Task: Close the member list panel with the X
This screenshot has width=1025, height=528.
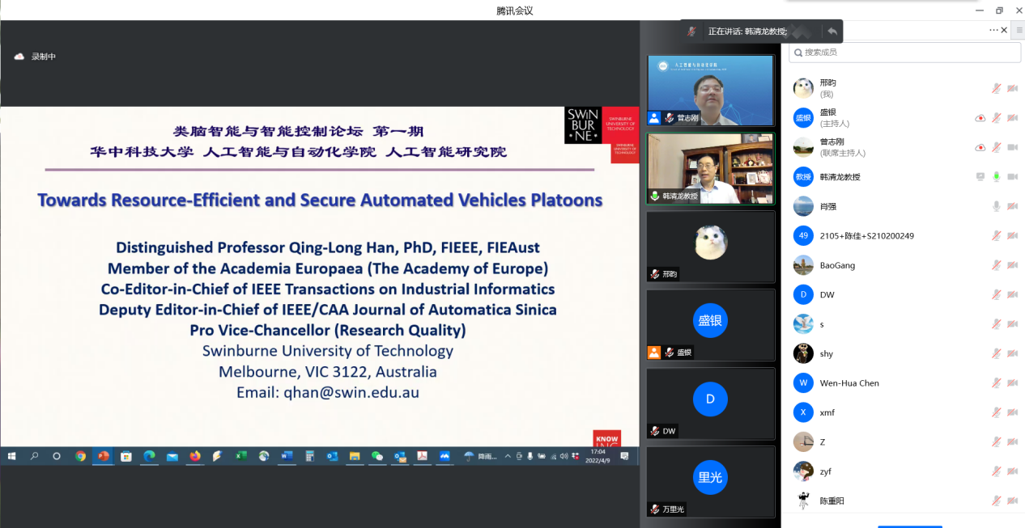Action: pyautogui.click(x=1005, y=30)
